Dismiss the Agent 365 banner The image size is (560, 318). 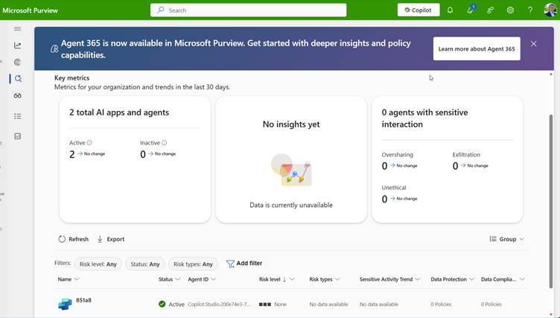tap(533, 44)
